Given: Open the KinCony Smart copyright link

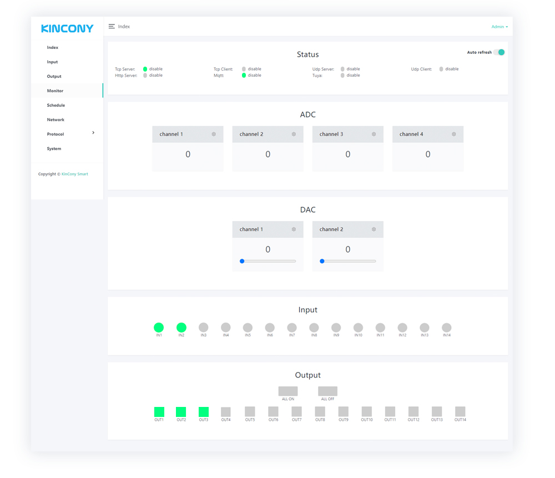Looking at the screenshot, I should point(74,174).
